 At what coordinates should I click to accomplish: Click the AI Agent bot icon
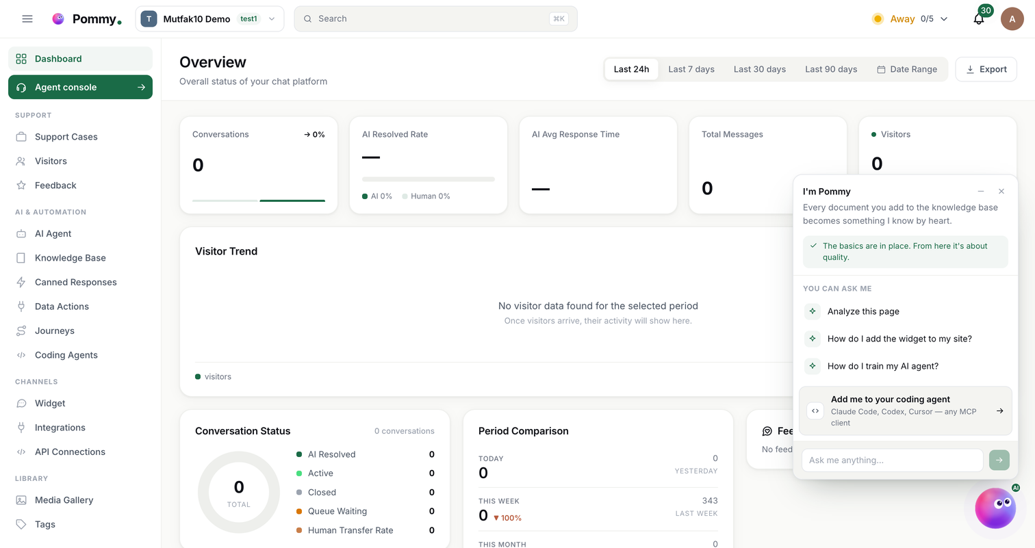pyautogui.click(x=21, y=234)
